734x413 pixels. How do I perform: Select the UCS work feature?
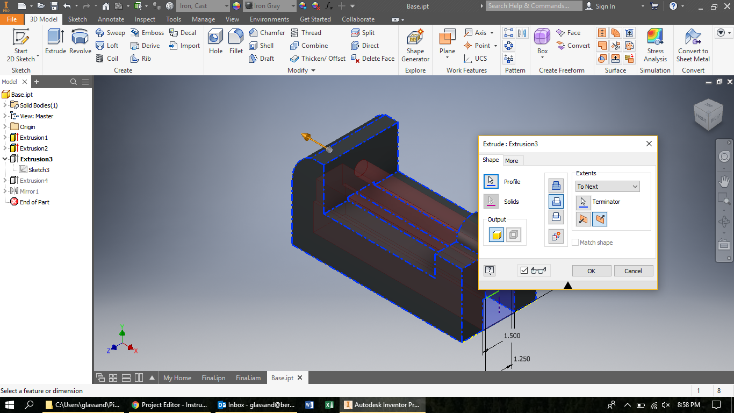476,59
